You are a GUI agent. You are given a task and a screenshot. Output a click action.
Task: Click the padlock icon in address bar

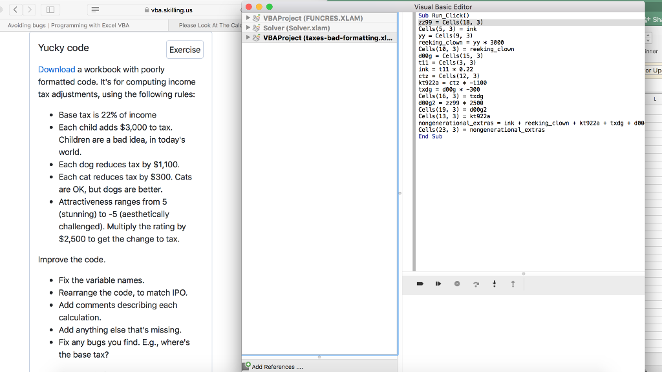(147, 10)
